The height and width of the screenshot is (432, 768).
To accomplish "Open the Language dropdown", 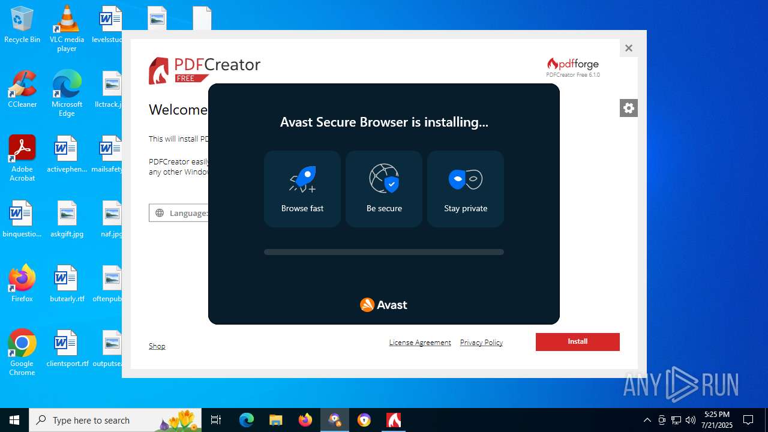I will (x=179, y=213).
